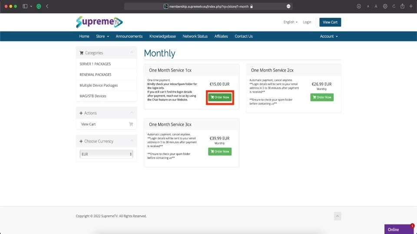Go back with the browser back arrow
This screenshot has height=234, width=417.
47,6
